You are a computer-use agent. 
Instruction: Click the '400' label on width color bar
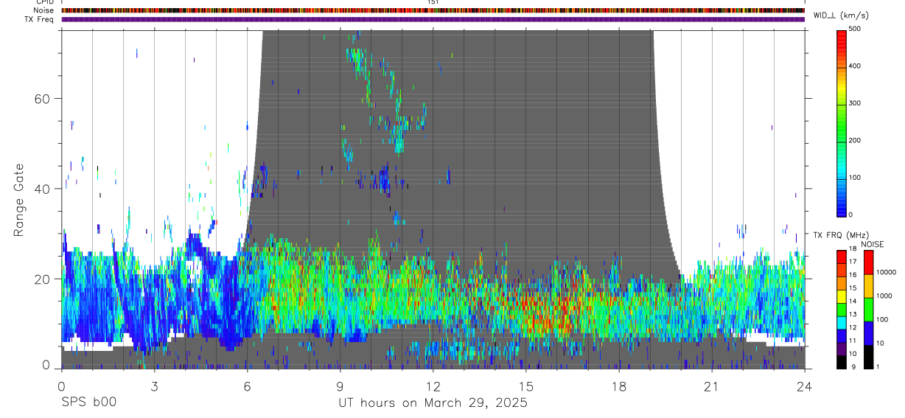[x=855, y=66]
